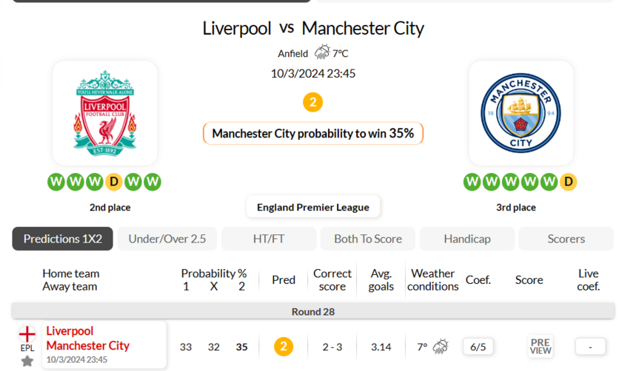Open the England Premier League link

point(313,207)
